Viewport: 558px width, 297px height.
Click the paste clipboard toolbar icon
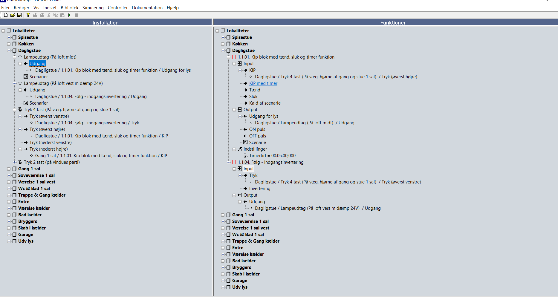[62, 15]
